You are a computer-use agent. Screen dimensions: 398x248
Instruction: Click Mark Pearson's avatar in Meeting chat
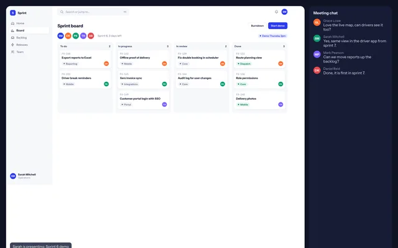pyautogui.click(x=317, y=54)
